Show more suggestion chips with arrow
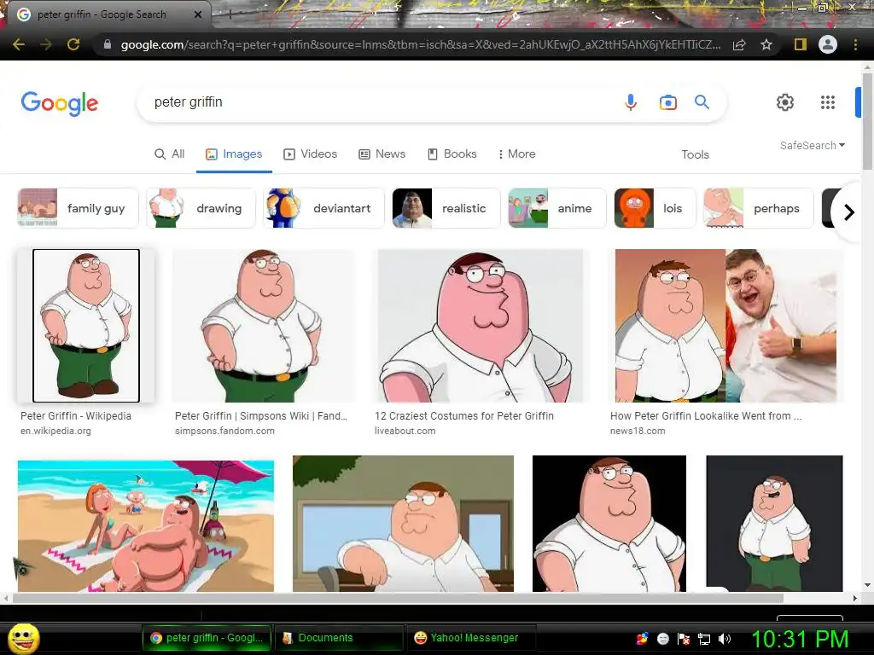The height and width of the screenshot is (655, 874). tap(849, 212)
